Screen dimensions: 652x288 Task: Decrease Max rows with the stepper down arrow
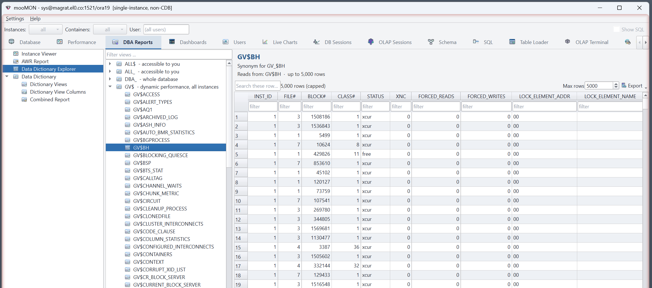[x=616, y=87]
